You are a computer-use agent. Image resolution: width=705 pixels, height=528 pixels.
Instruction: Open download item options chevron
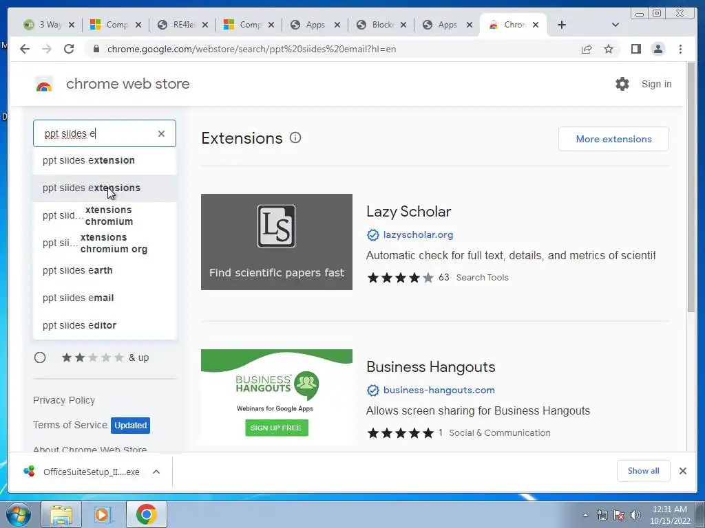point(156,472)
